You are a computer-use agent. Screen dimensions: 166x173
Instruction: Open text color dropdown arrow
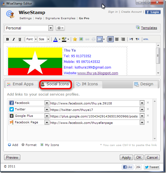59,39
